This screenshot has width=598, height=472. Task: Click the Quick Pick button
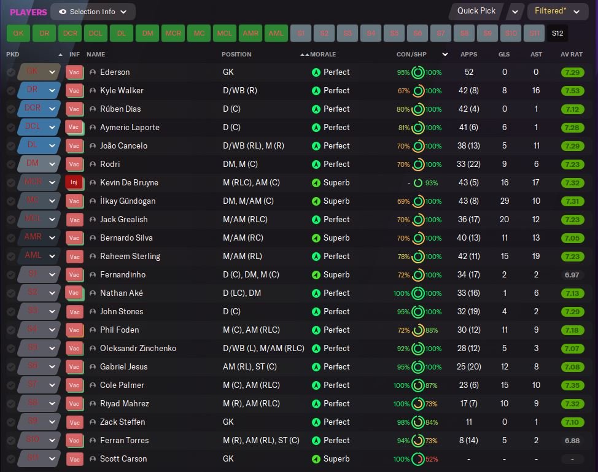(476, 11)
